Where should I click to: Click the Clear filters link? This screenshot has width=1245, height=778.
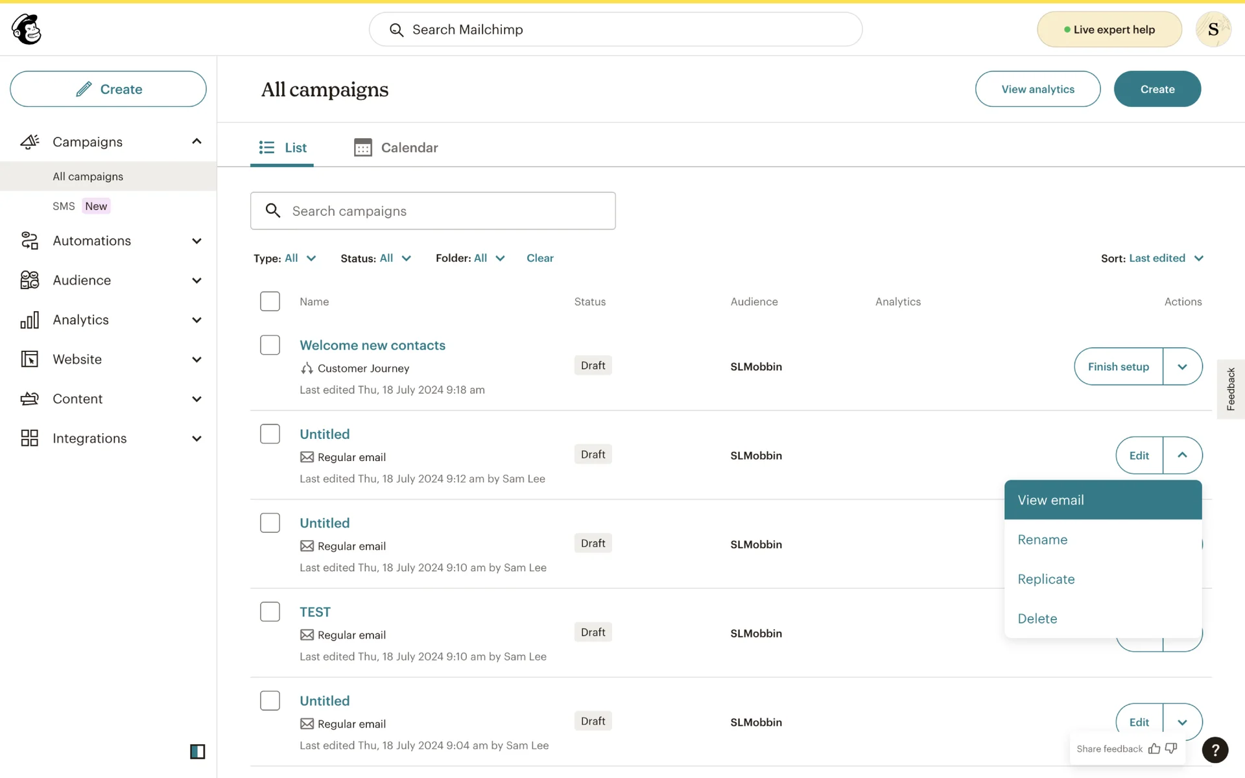(539, 258)
